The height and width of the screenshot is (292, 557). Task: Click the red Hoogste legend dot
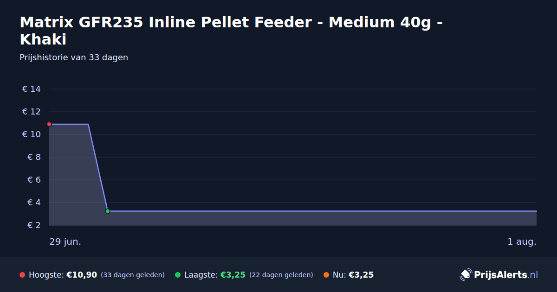coord(22,275)
